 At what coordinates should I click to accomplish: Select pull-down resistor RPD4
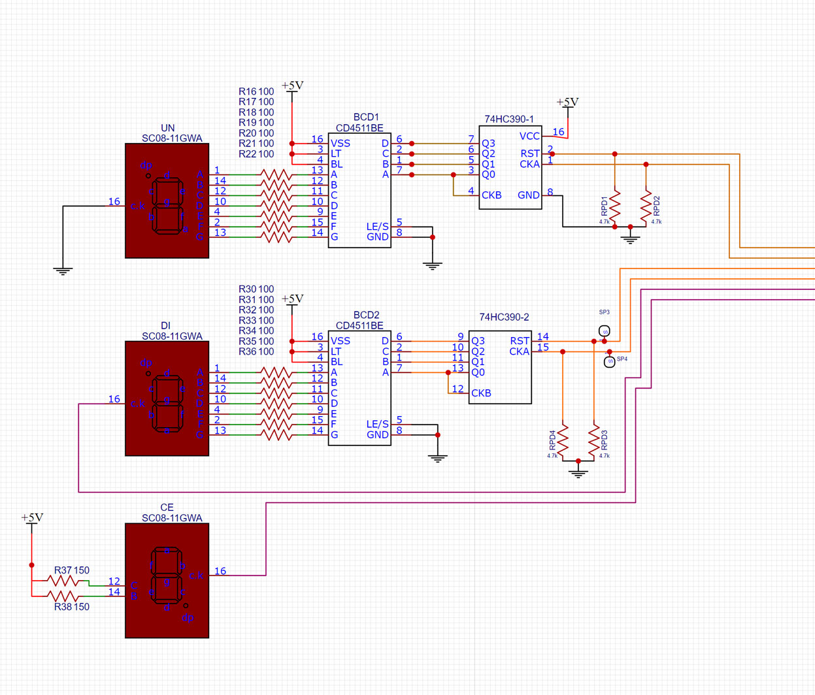(563, 442)
